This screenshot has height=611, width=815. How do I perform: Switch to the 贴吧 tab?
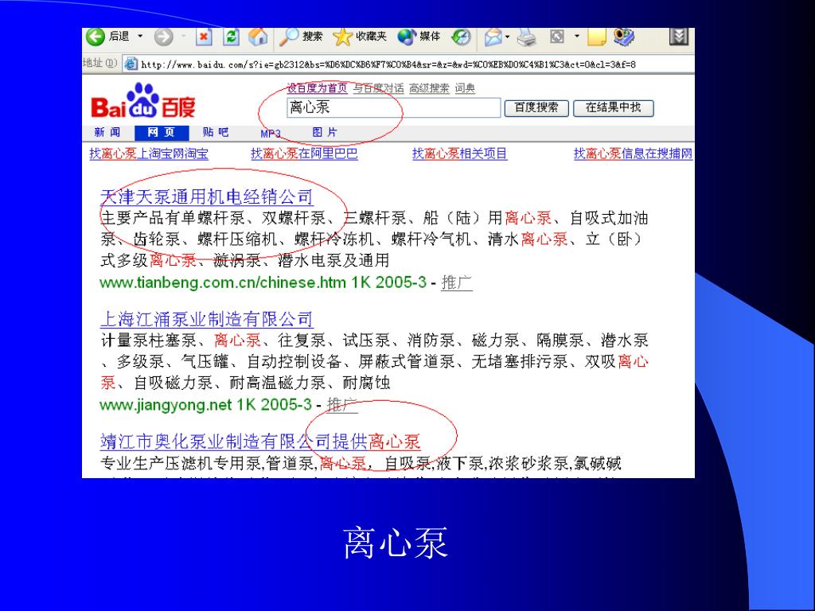[216, 133]
